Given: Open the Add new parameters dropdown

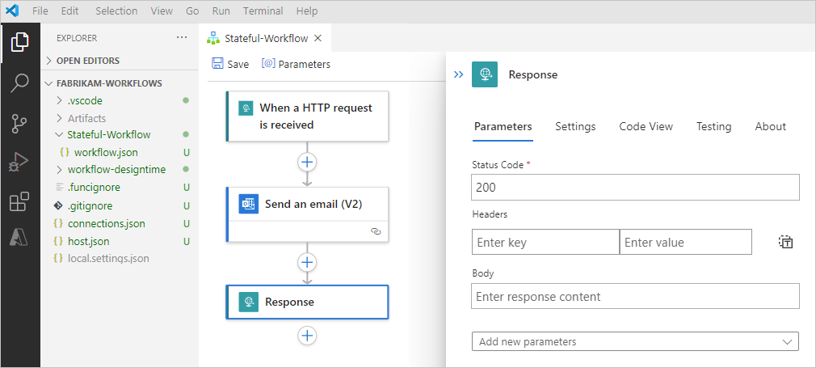Looking at the screenshot, I should (x=635, y=341).
